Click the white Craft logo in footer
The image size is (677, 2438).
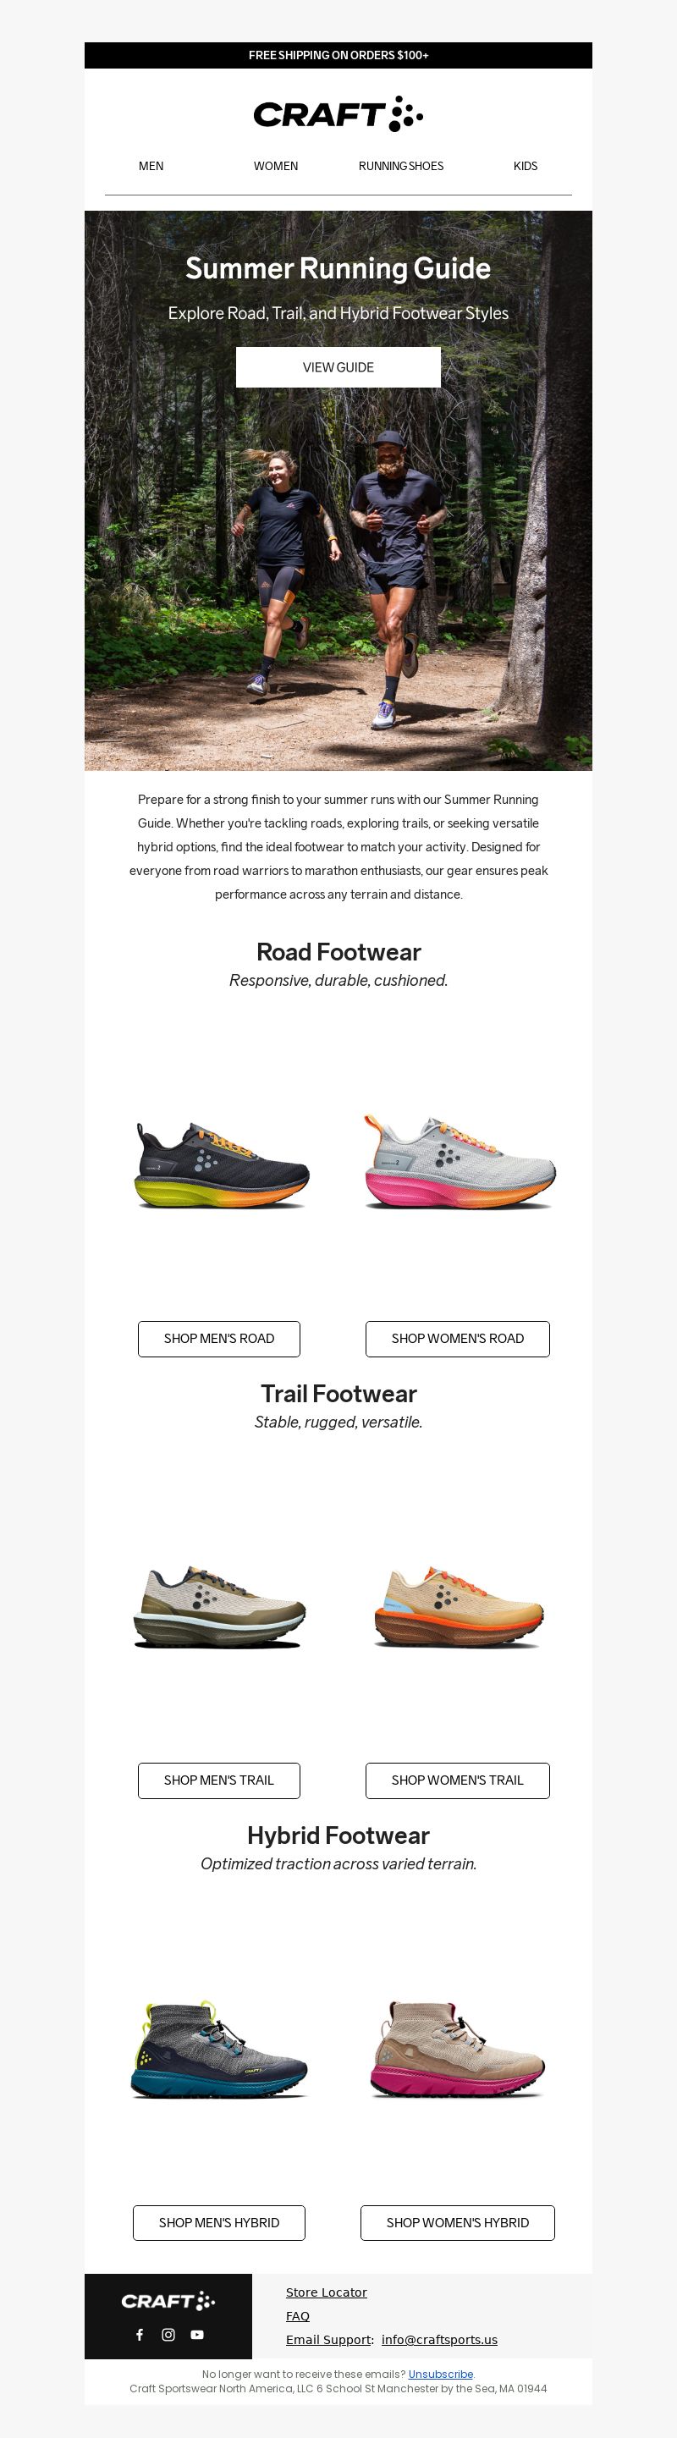tap(168, 2301)
